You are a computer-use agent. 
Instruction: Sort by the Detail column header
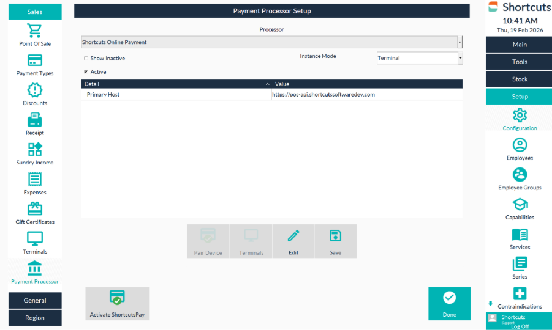[x=176, y=84]
